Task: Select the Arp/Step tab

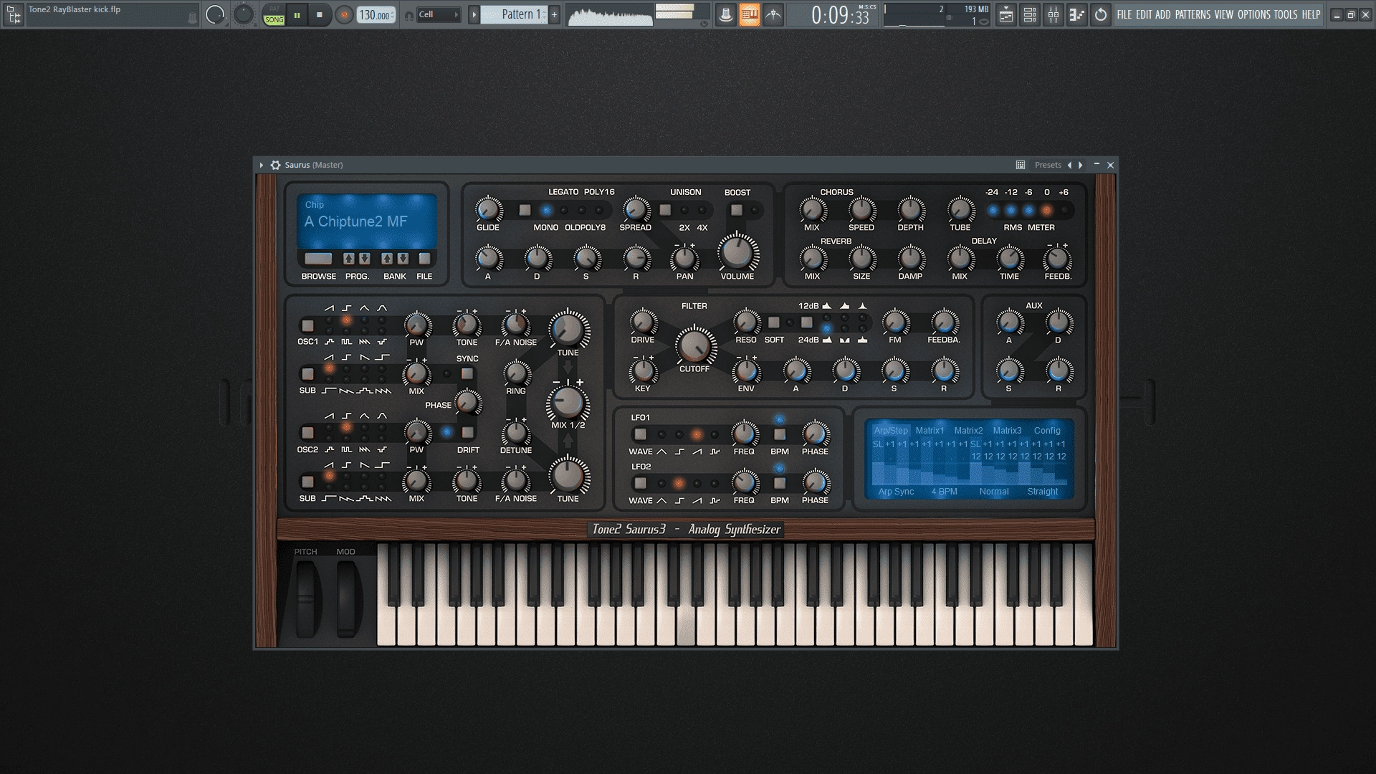Action: tap(891, 431)
